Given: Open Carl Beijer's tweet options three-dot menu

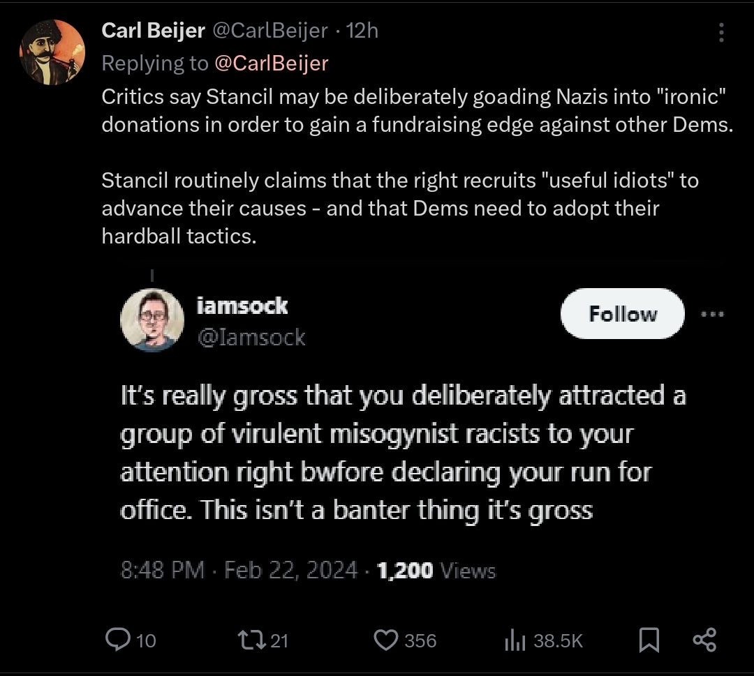Looking at the screenshot, I should tap(720, 32).
